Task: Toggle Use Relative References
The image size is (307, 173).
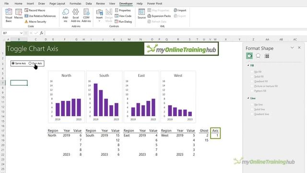Action: pyautogui.click(x=40, y=16)
